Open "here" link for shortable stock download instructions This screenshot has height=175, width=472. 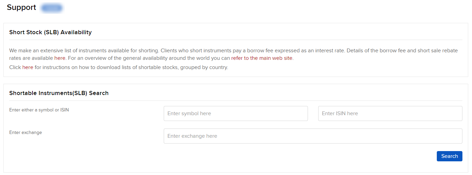(28, 67)
